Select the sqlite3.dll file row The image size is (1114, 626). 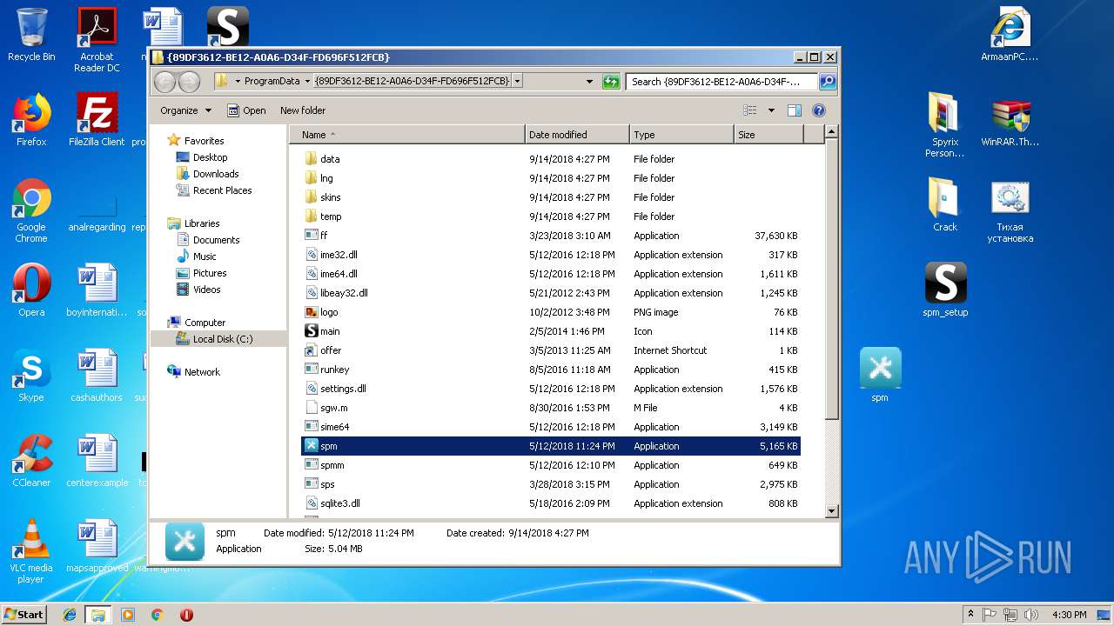tap(550, 503)
